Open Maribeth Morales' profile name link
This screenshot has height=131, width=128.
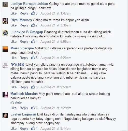[x=24, y=94]
